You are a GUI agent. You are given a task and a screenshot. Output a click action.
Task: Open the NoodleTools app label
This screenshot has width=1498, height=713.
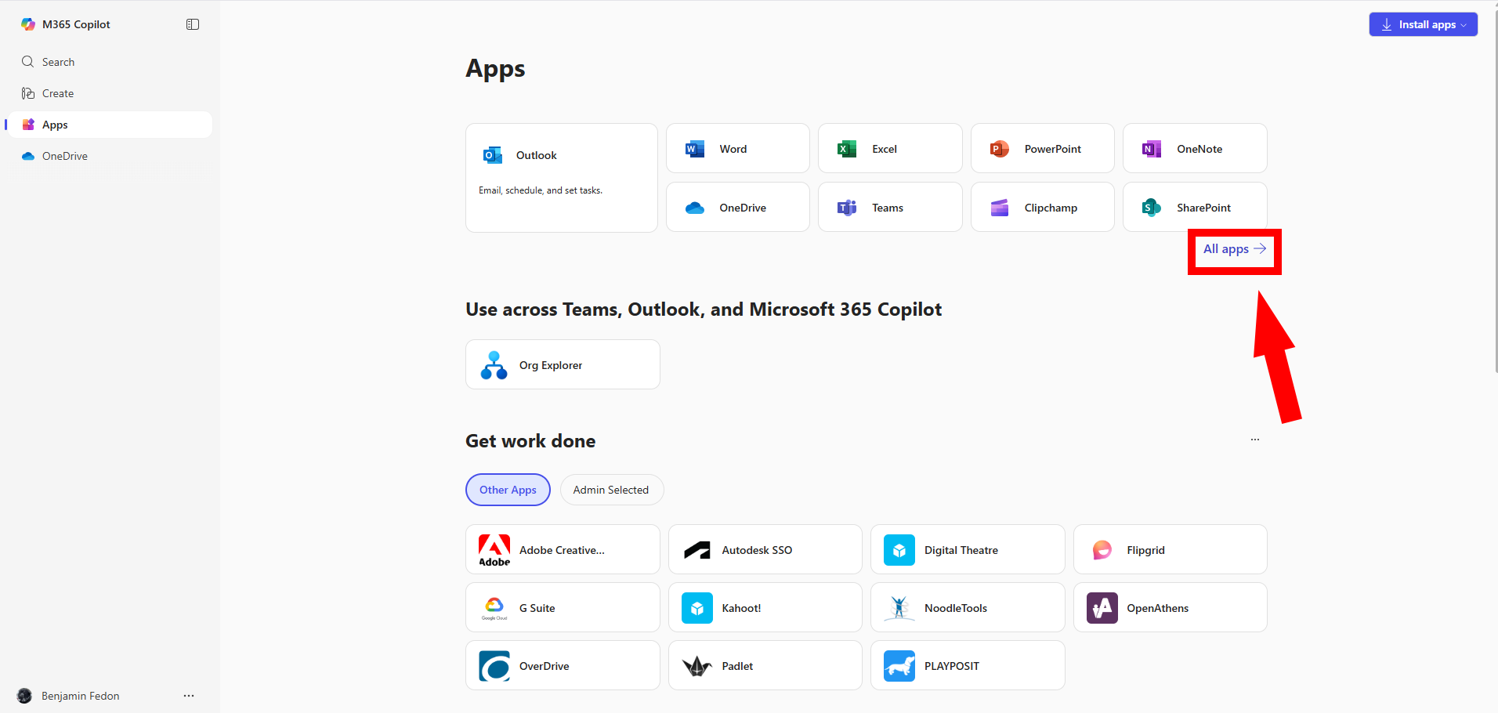tap(956, 608)
